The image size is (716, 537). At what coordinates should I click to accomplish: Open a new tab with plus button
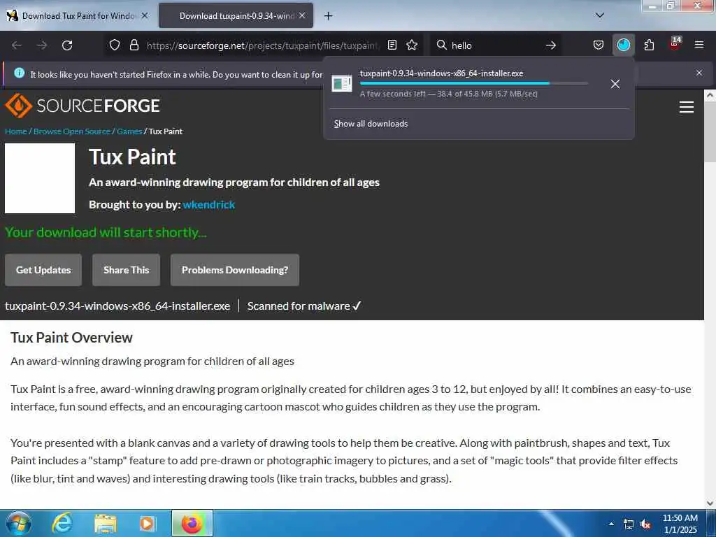pyautogui.click(x=328, y=16)
